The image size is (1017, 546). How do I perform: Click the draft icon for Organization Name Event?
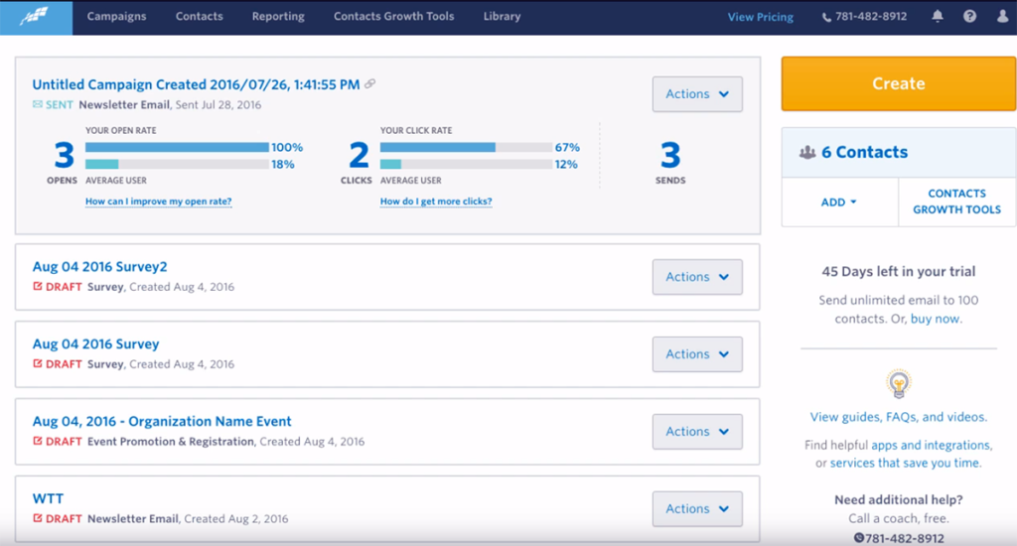38,441
